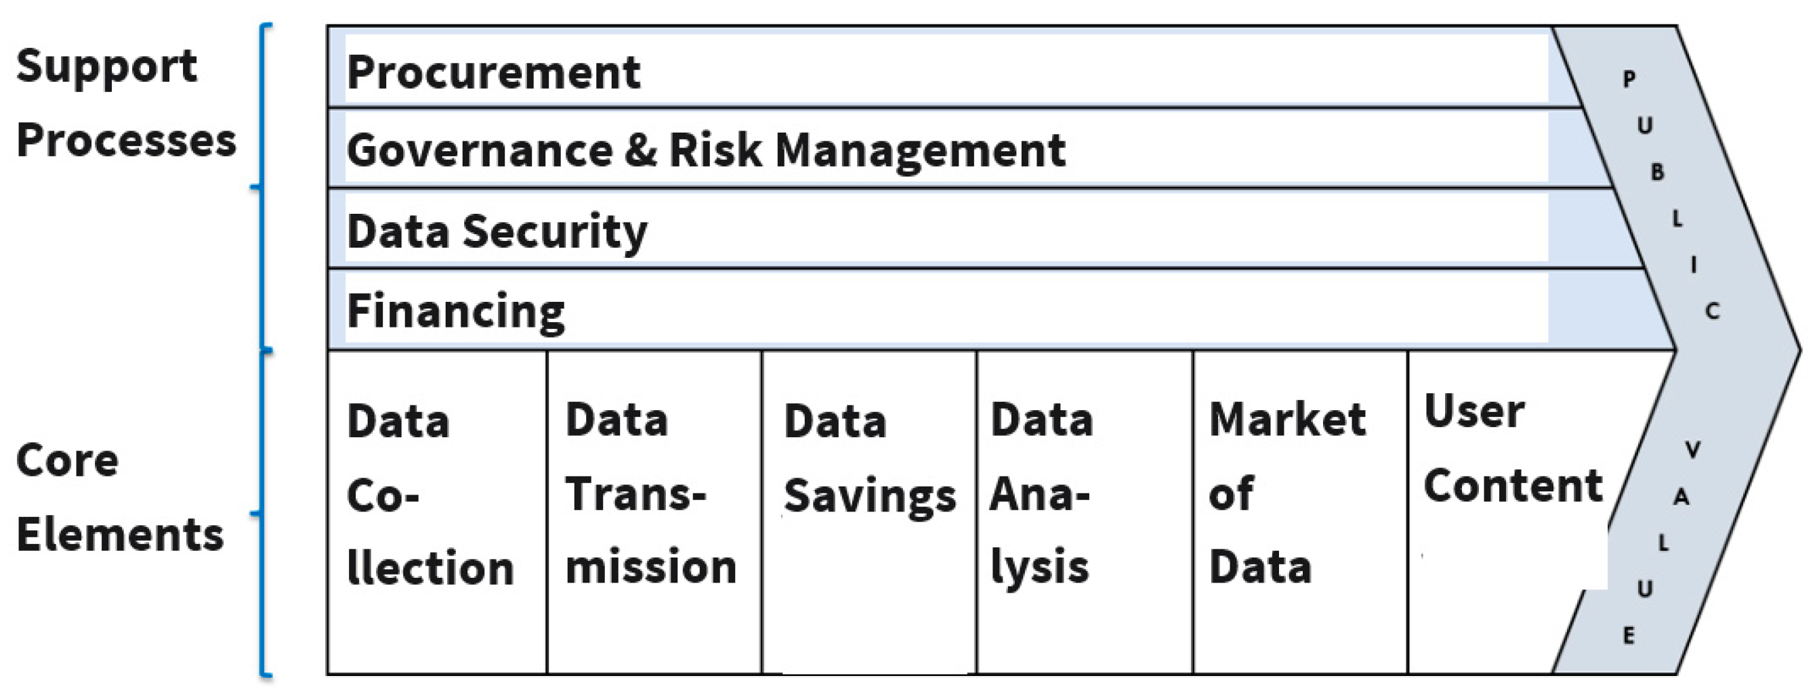Click the blue bracket beside Support Processes
This screenshot has width=1819, height=699.
pyautogui.click(x=264, y=187)
